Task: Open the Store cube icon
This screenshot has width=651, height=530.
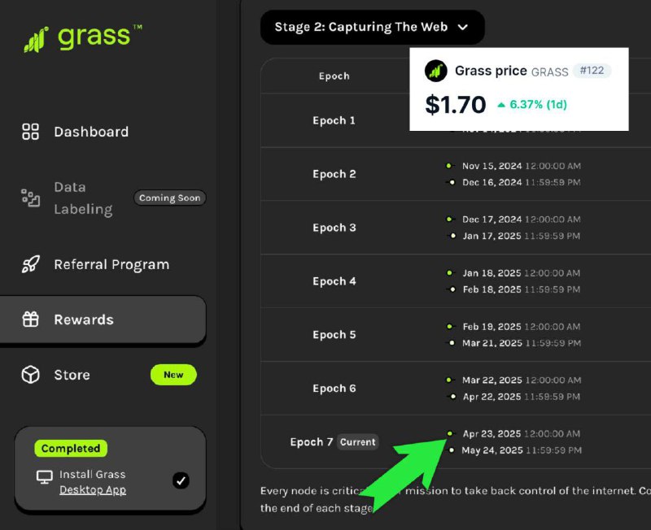Action: [x=30, y=375]
